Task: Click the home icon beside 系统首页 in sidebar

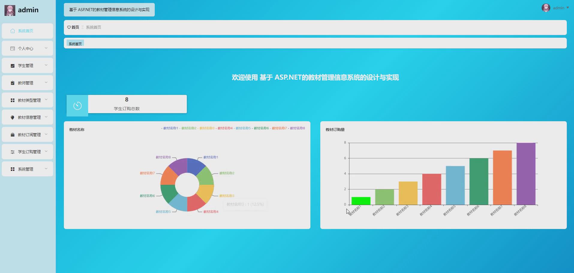Action: [x=13, y=31]
